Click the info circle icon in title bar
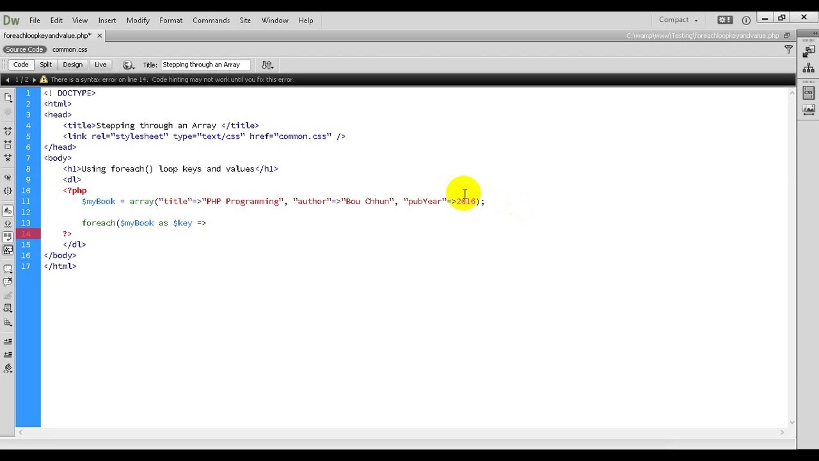This screenshot has width=819, height=461. (x=746, y=20)
